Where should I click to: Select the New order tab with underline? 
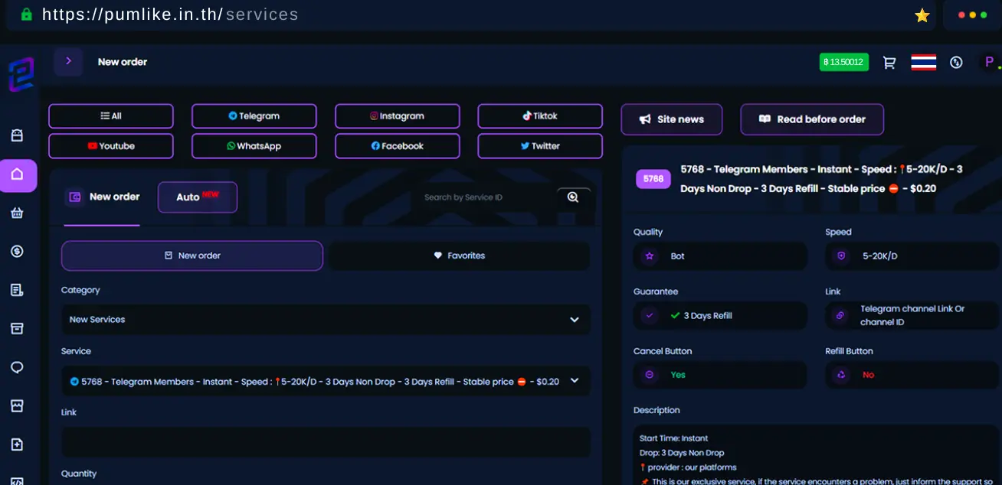[102, 197]
